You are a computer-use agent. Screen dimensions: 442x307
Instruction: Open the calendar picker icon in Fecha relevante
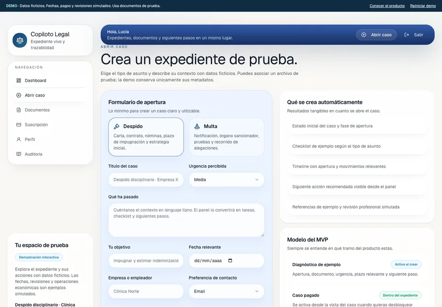(x=230, y=261)
